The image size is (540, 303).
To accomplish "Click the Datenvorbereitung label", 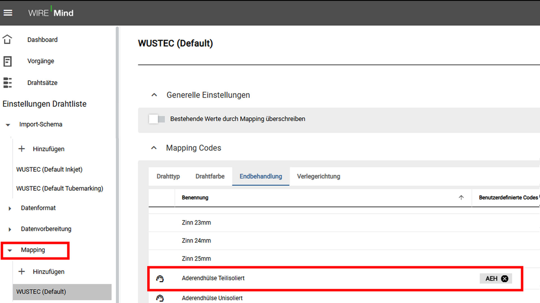I will 46,229.
